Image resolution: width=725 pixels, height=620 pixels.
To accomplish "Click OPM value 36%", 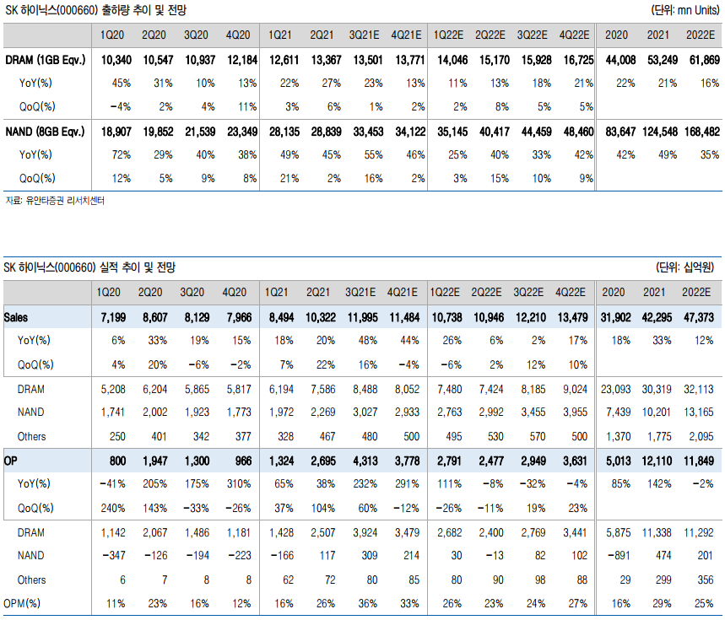I will pyautogui.click(x=368, y=603).
